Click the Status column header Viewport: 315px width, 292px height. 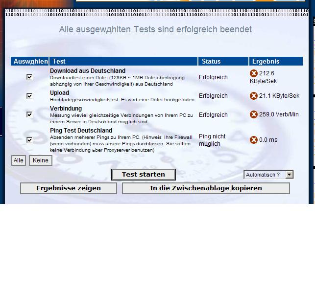coord(211,62)
